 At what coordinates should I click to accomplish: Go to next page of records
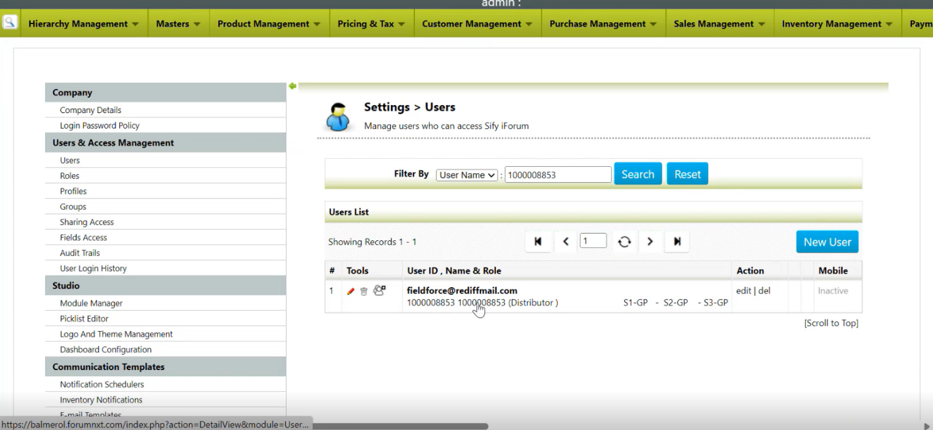coord(650,242)
